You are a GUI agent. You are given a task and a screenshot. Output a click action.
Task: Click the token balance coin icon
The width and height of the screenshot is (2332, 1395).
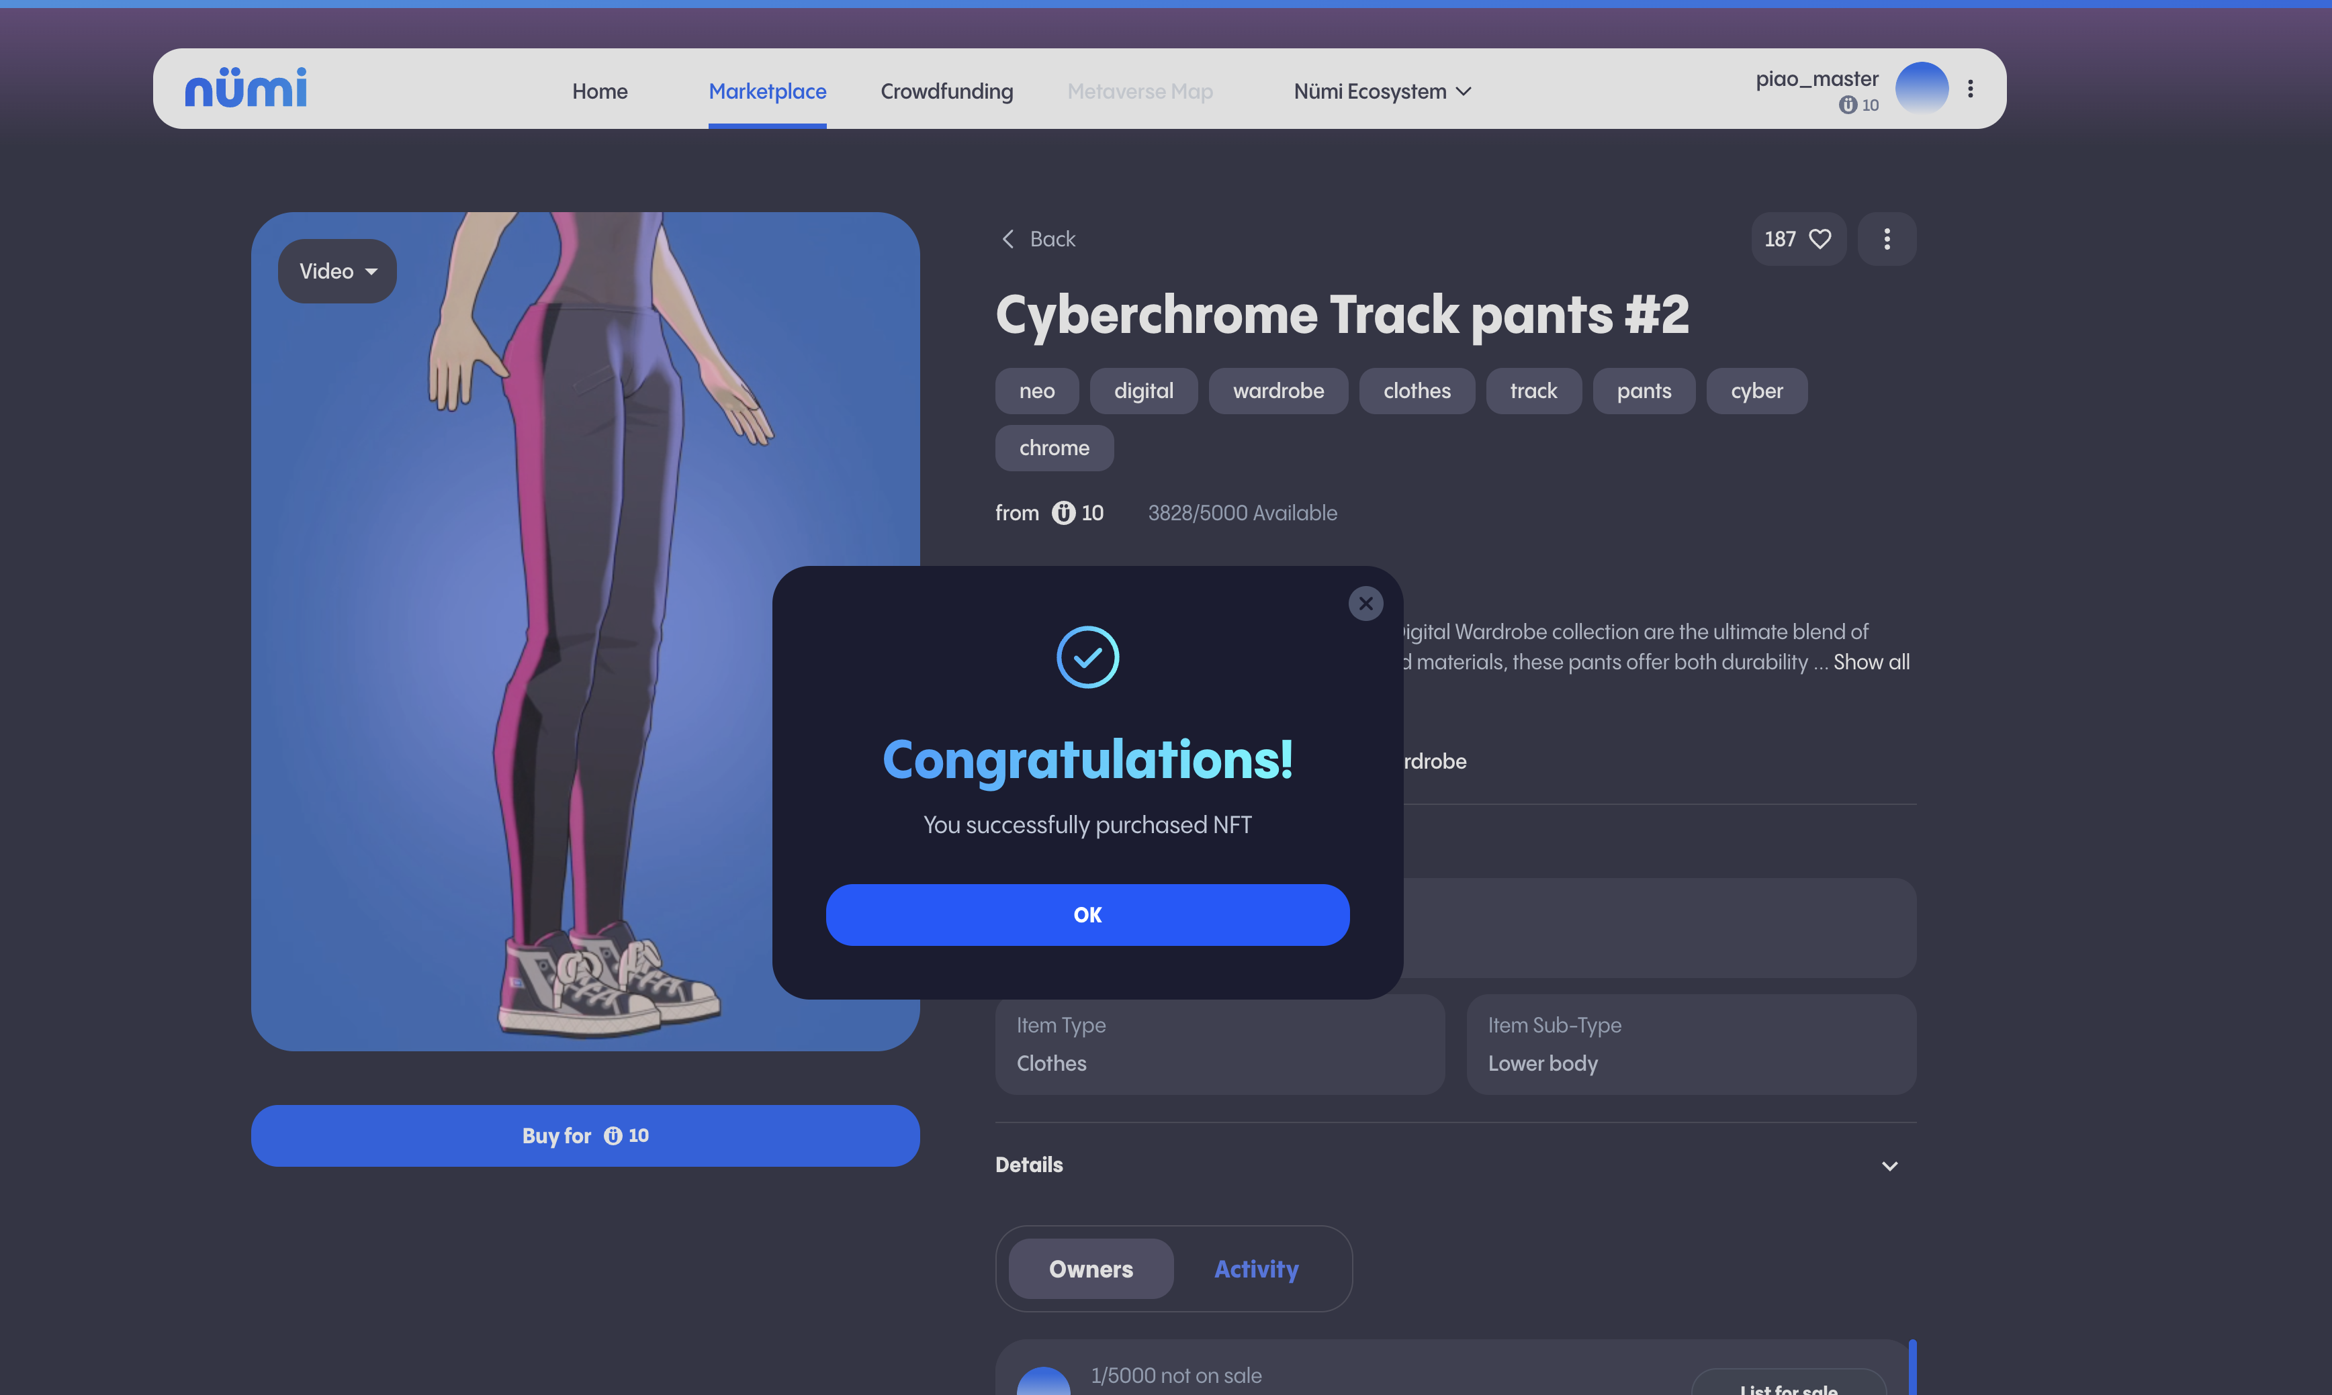point(1847,105)
